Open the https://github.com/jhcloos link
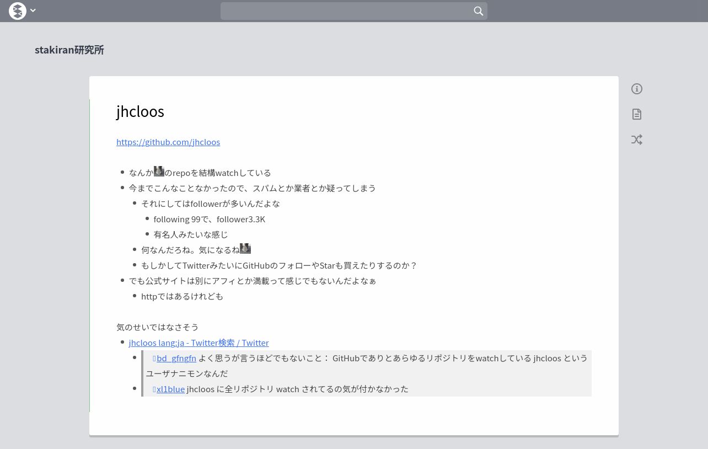This screenshot has width=708, height=449. (168, 142)
